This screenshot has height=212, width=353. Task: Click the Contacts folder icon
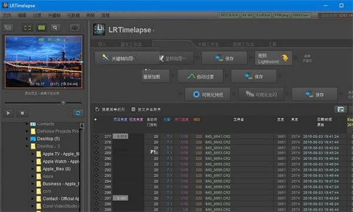[x=33, y=124]
